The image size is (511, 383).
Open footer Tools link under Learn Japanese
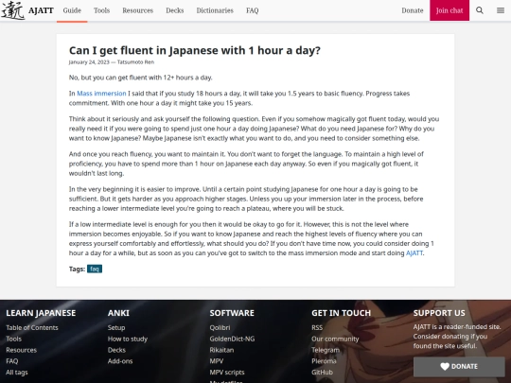tap(13, 339)
